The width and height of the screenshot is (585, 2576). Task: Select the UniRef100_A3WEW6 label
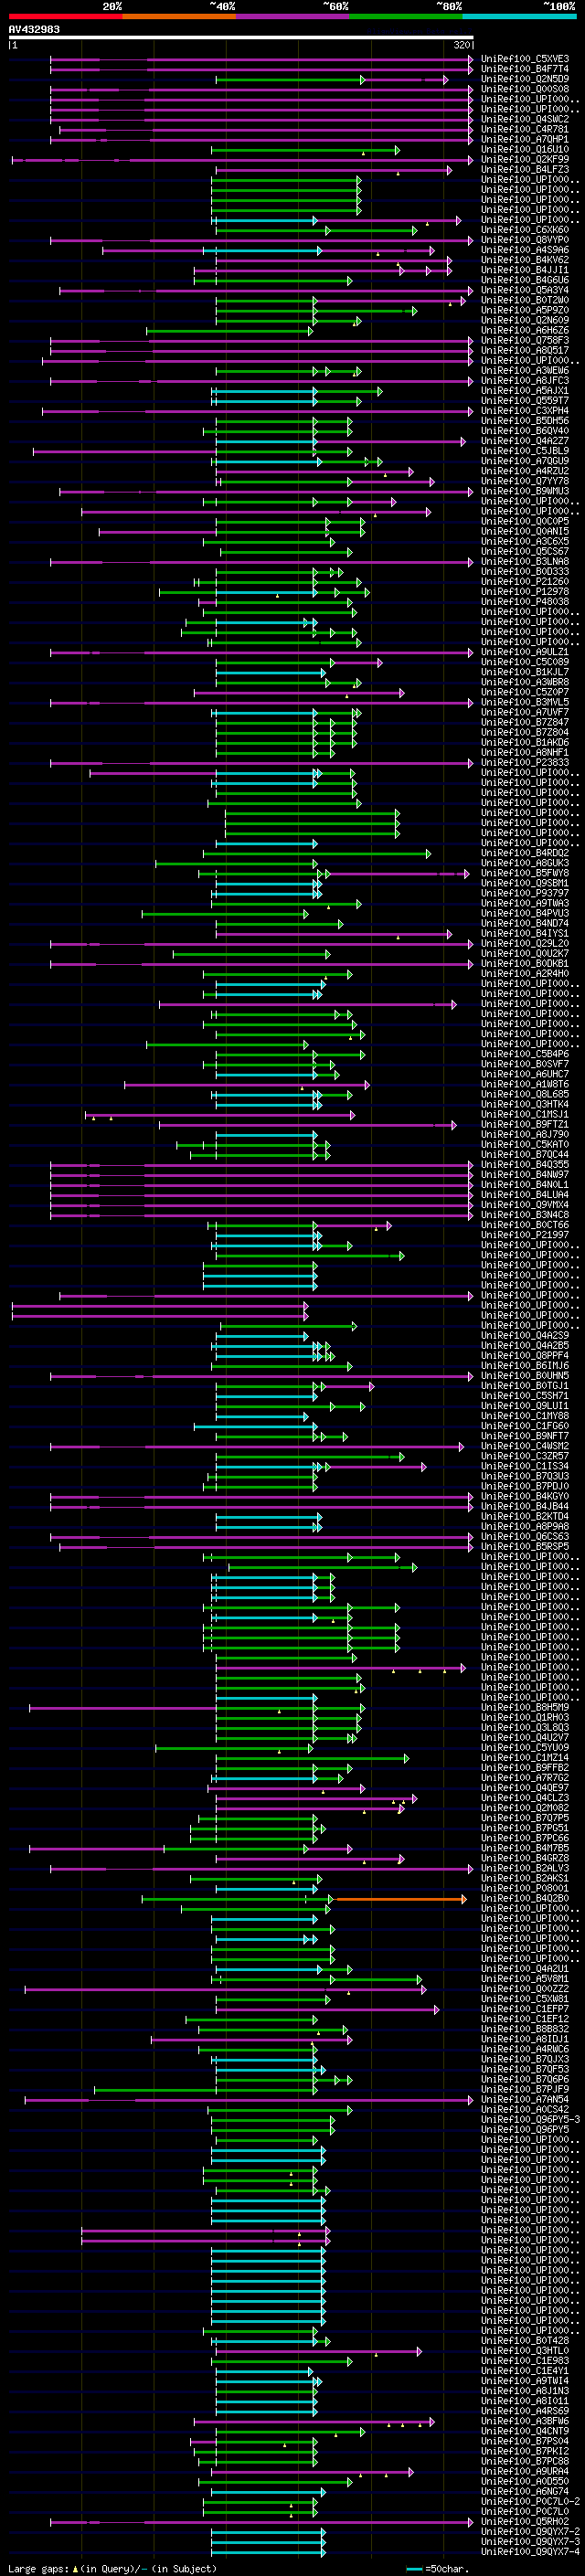(525, 370)
